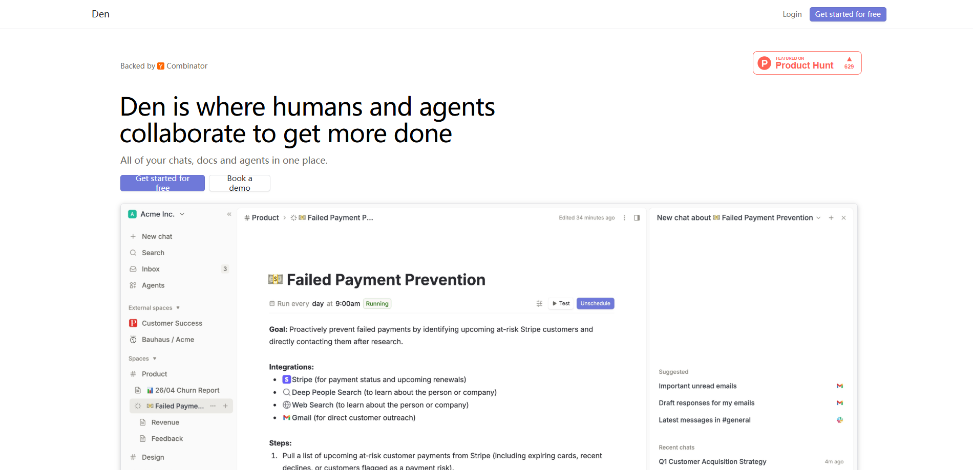Open workflow settings via the sliders icon
The width and height of the screenshot is (973, 470).
click(x=539, y=303)
